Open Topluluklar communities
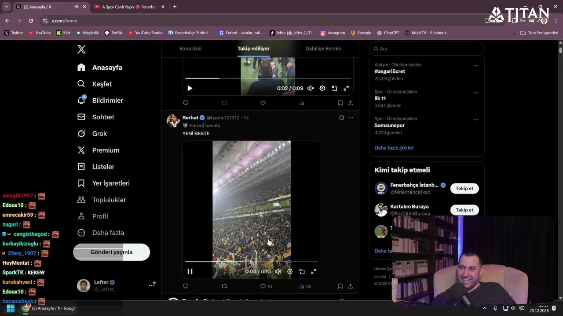This screenshot has height=316, width=563. pos(102,200)
